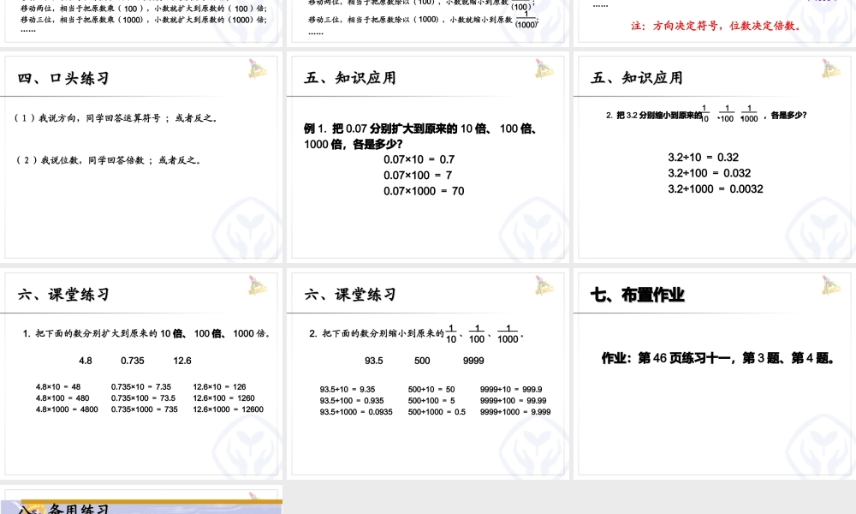856x514 pixels.
Task: Open the partially visible 备用练习 slide
Action: point(141,499)
